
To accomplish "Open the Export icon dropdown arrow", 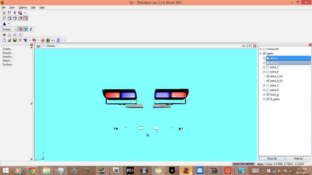I will [38, 40].
